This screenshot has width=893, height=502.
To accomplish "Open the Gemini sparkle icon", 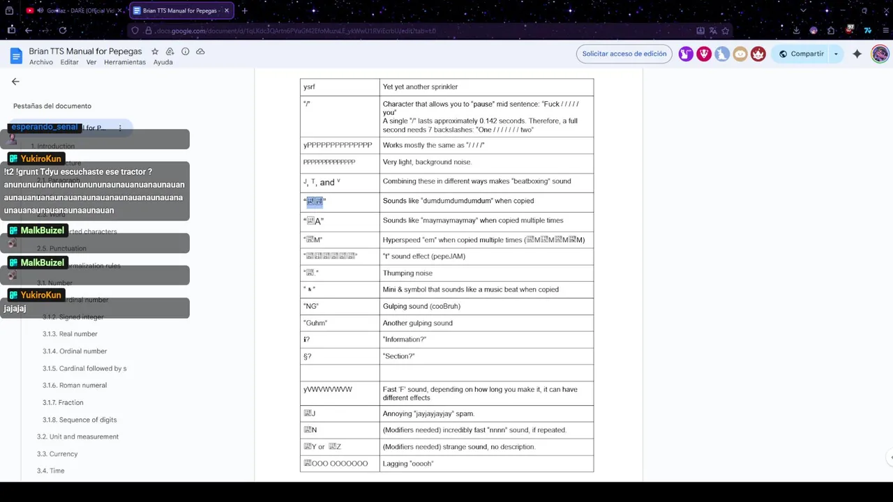I will click(x=857, y=54).
